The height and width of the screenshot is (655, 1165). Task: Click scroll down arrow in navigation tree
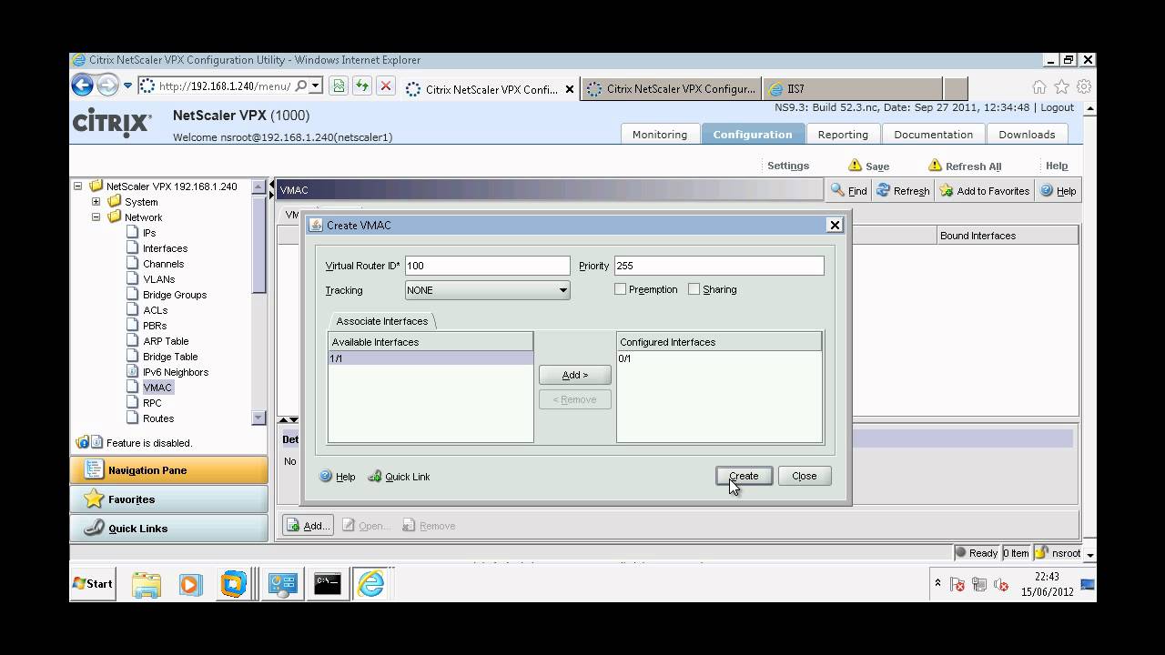(258, 418)
